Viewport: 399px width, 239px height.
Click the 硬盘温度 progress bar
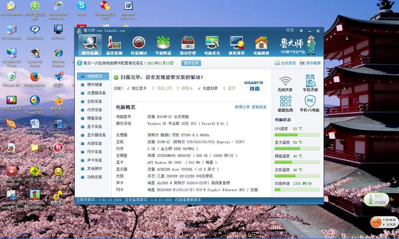(297, 162)
